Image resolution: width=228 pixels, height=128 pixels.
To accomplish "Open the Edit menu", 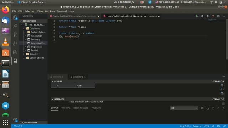I will (20, 11).
